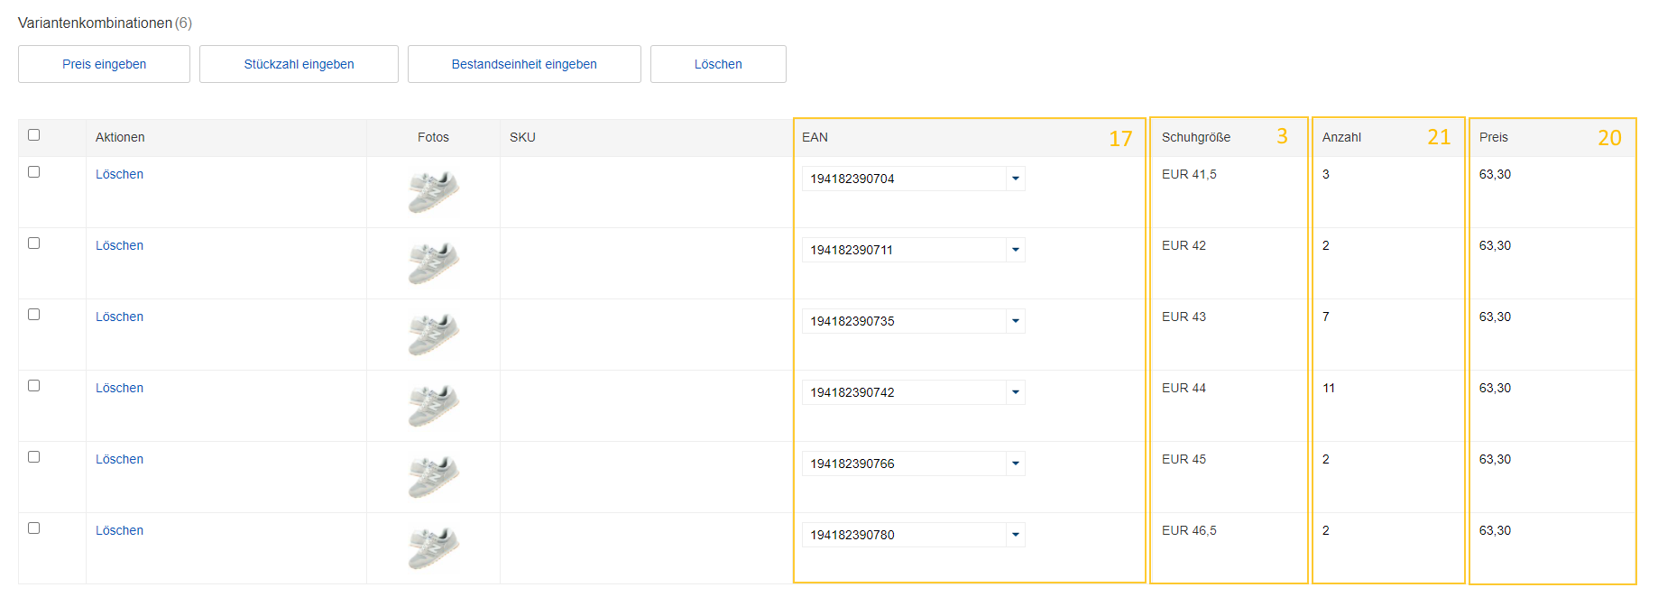Click shoe photo in EUR 43 row
This screenshot has width=1658, height=606.
point(433,335)
